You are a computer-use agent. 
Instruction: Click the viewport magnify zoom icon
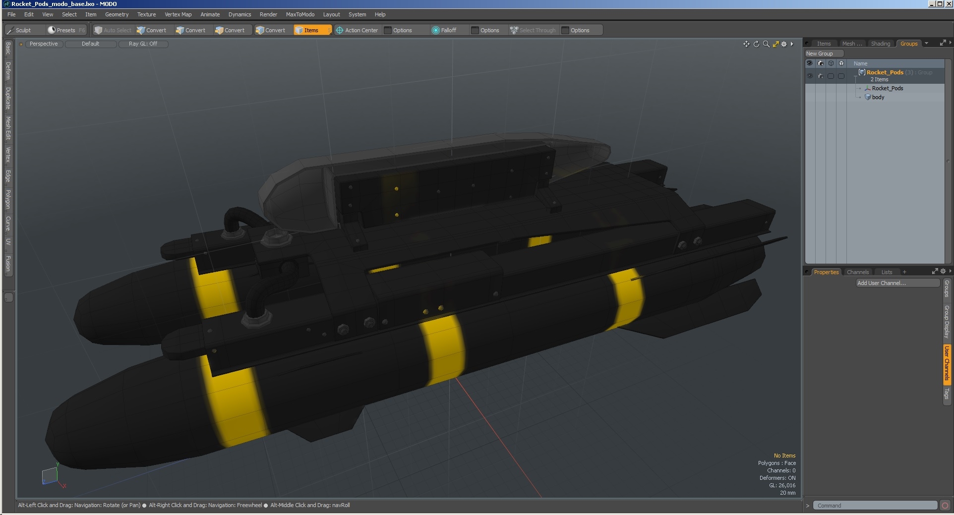[x=766, y=44]
